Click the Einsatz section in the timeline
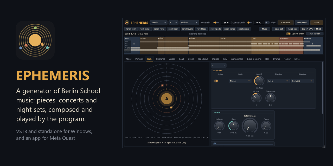Screen dimensions: 333x166 pyautogui.click(x=149, y=45)
